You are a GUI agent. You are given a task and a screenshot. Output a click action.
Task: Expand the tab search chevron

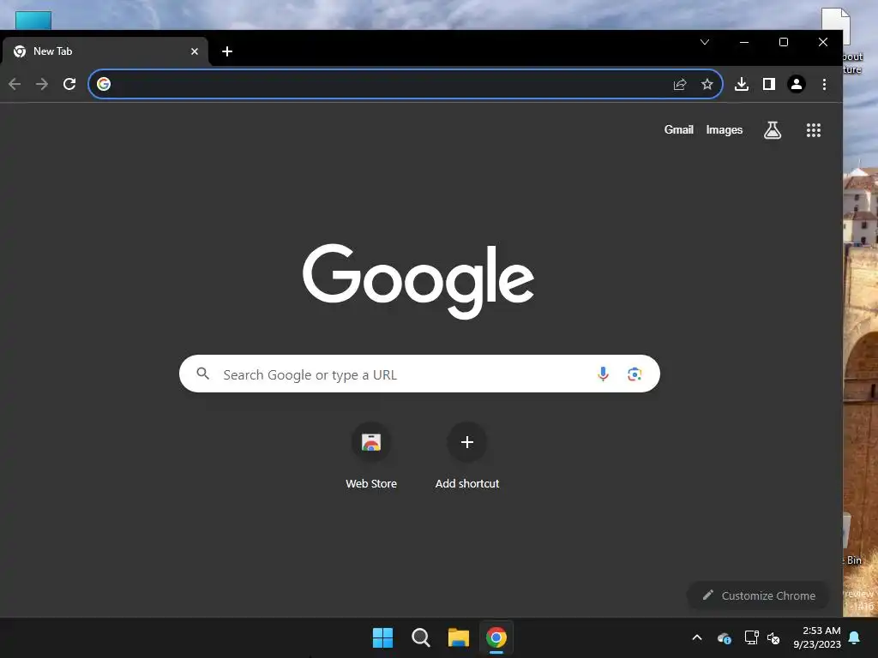tap(705, 42)
